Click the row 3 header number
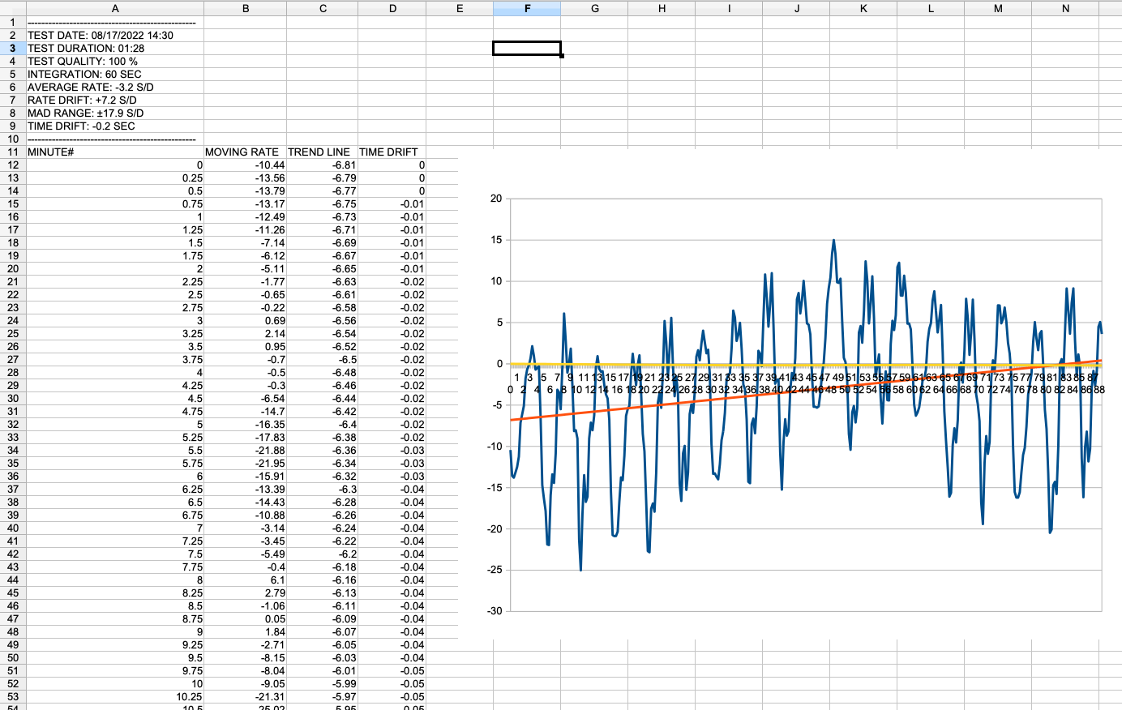 [13, 49]
